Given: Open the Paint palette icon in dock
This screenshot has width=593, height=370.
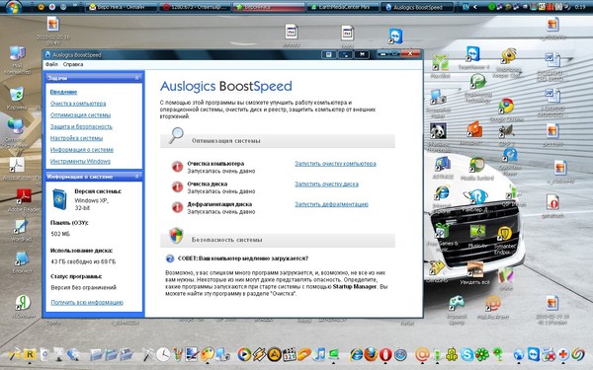Looking at the screenshot, I should pyautogui.click(x=208, y=355).
